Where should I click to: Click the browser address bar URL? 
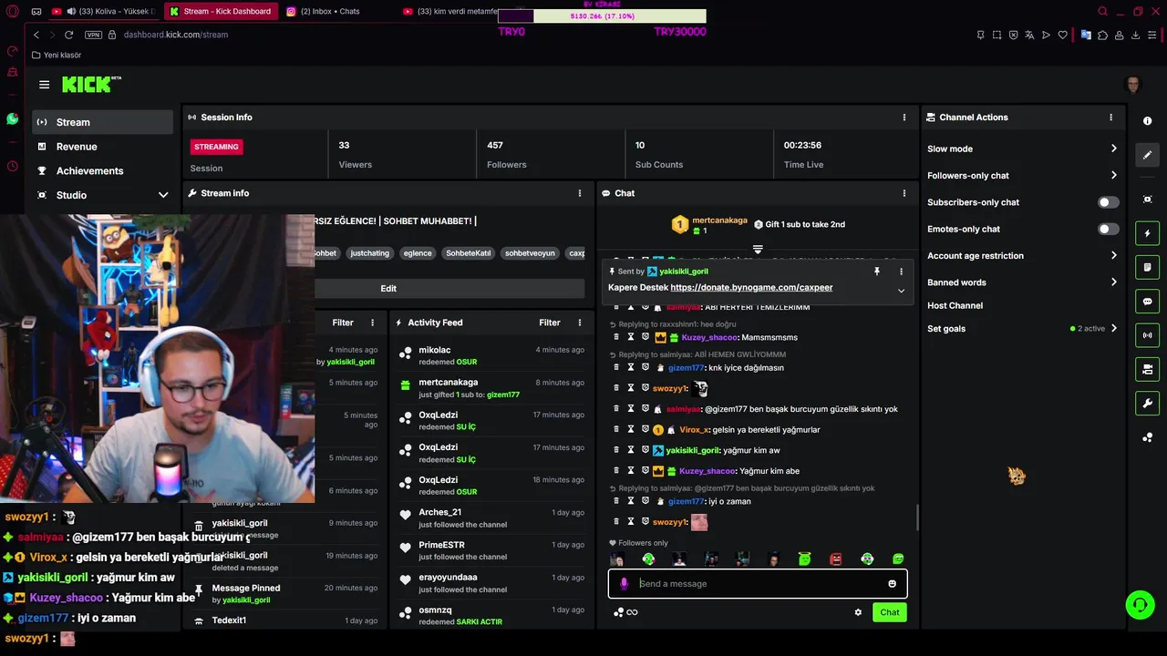(176, 35)
